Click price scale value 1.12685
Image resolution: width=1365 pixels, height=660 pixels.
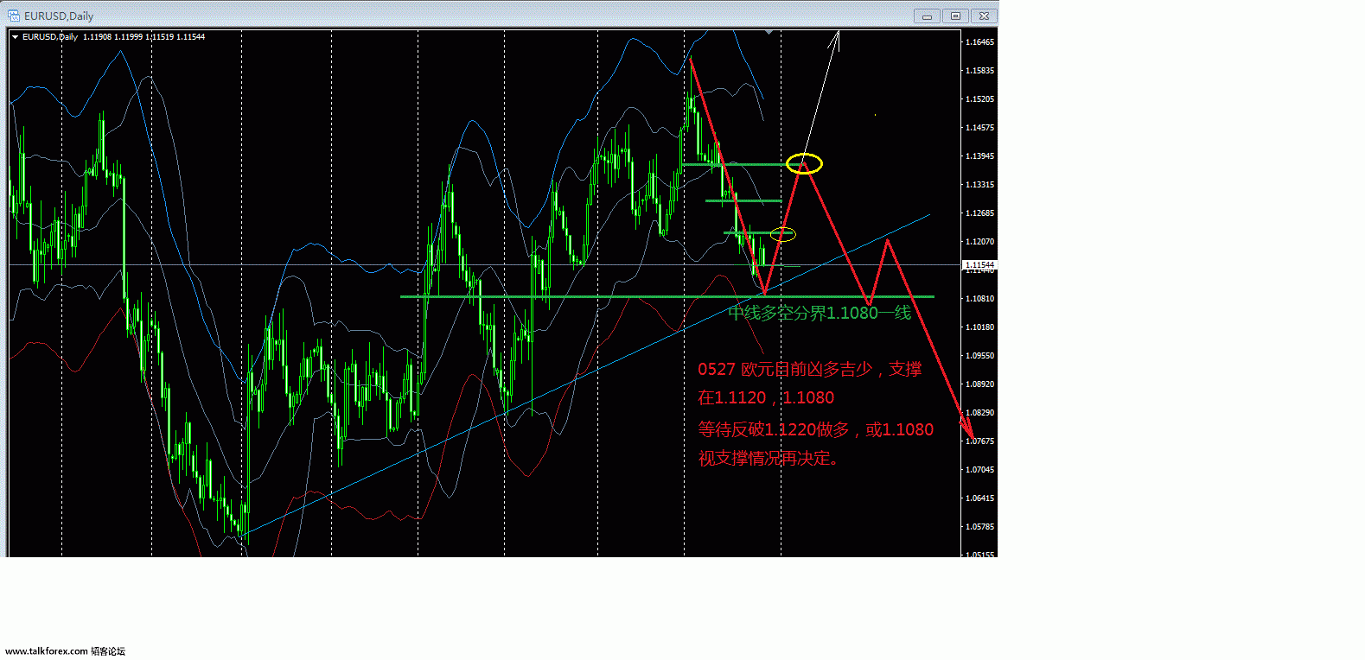click(979, 213)
